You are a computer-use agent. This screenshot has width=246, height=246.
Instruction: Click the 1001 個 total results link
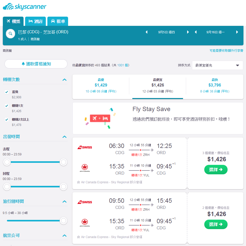coord(123,65)
